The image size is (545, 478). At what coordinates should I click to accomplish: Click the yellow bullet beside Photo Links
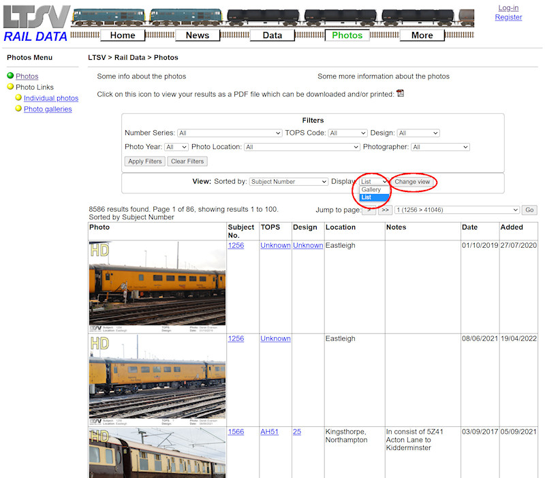pyautogui.click(x=11, y=86)
